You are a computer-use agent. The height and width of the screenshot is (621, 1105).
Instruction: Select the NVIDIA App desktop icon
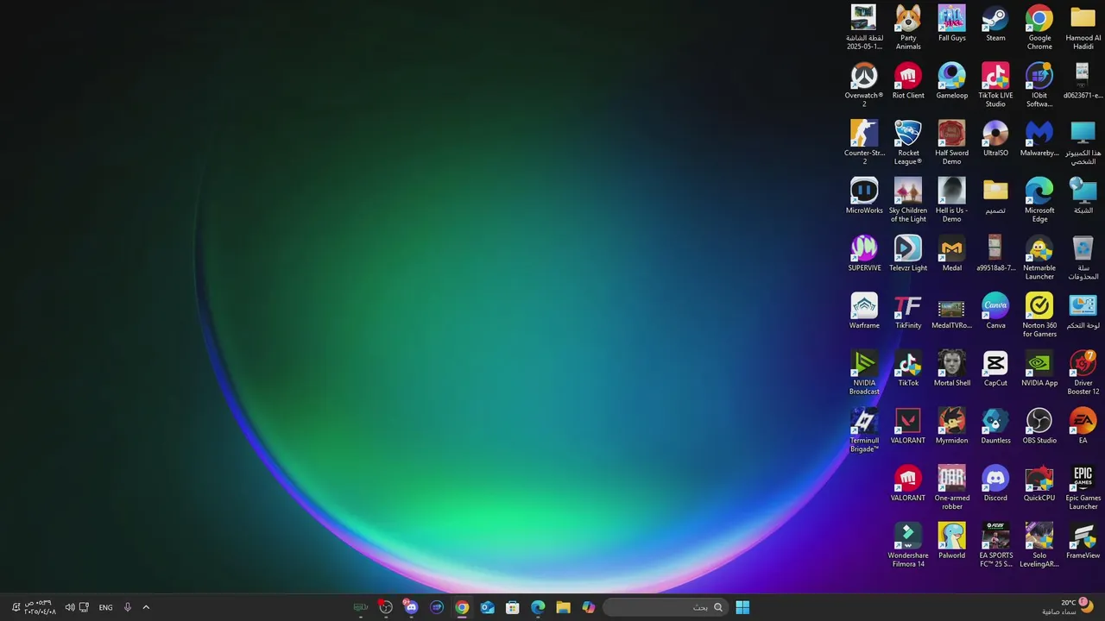[1039, 368]
